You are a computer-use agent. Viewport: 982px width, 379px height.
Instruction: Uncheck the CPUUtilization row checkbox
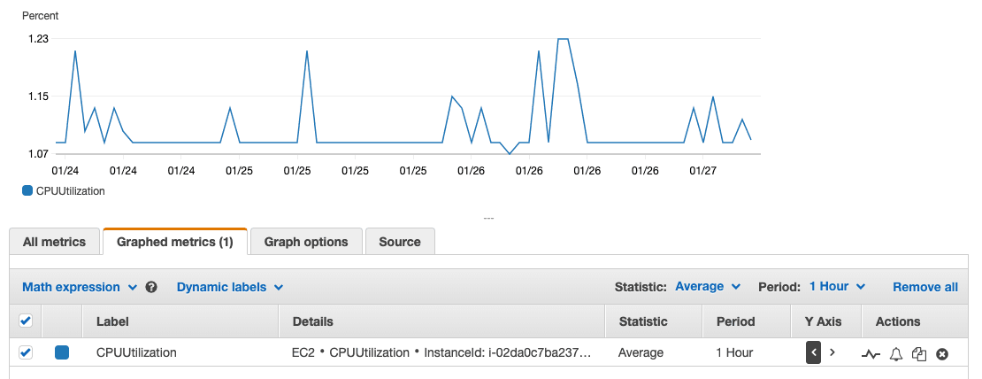point(26,352)
